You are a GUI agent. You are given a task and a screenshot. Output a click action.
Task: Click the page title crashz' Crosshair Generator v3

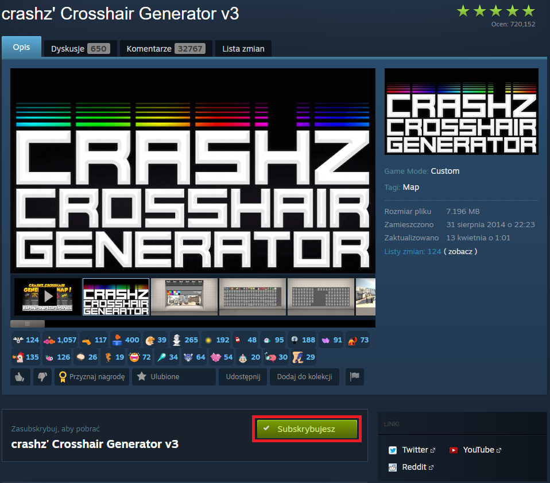pyautogui.click(x=121, y=14)
